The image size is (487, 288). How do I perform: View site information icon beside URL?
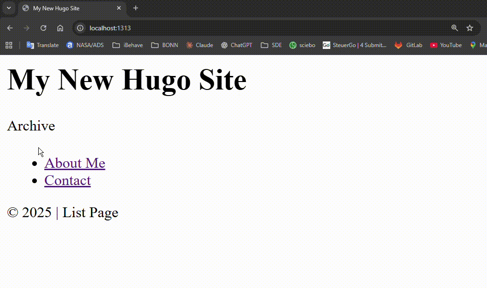(80, 28)
